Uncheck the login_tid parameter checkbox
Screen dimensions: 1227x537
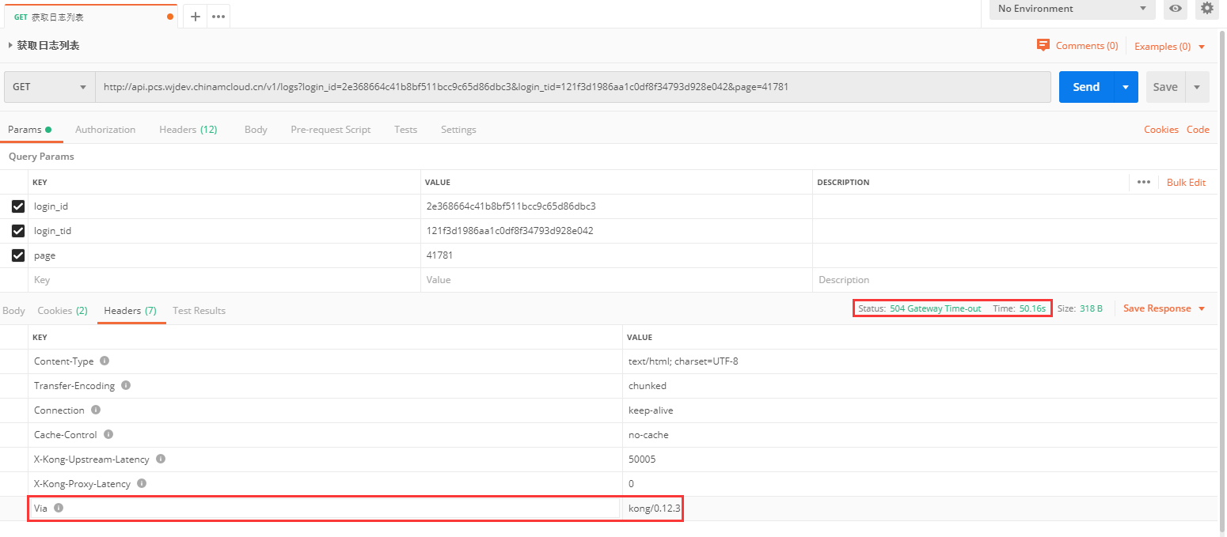point(18,231)
